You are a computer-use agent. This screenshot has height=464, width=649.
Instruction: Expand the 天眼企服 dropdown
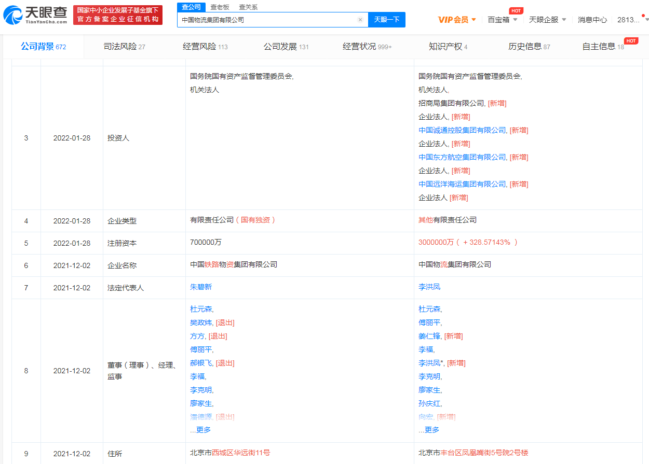548,20
